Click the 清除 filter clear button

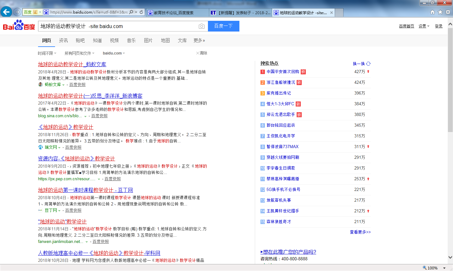202,53
